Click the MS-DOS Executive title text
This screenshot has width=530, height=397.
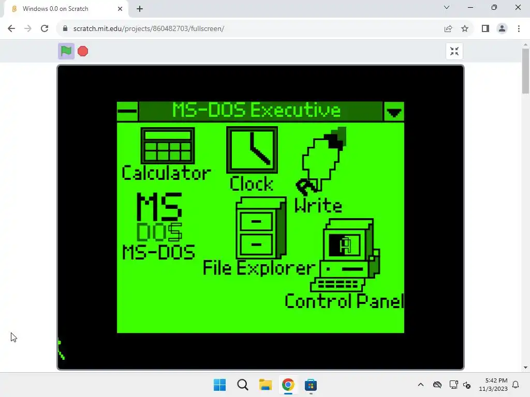tap(257, 110)
